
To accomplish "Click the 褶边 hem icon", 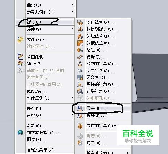I will point(80,50).
